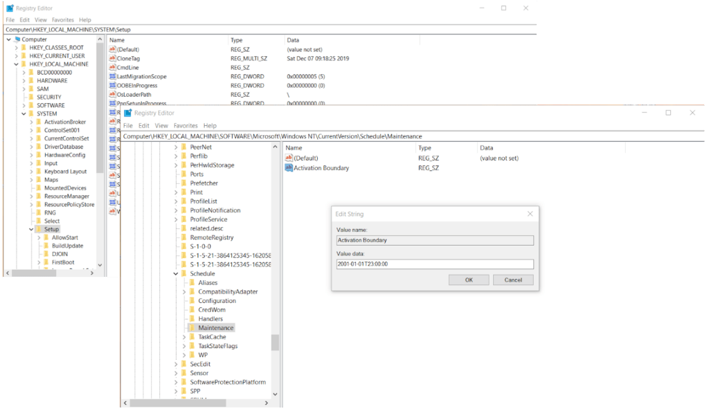
Task: Click the (Default) value icon under Maintenance
Action: [291, 158]
